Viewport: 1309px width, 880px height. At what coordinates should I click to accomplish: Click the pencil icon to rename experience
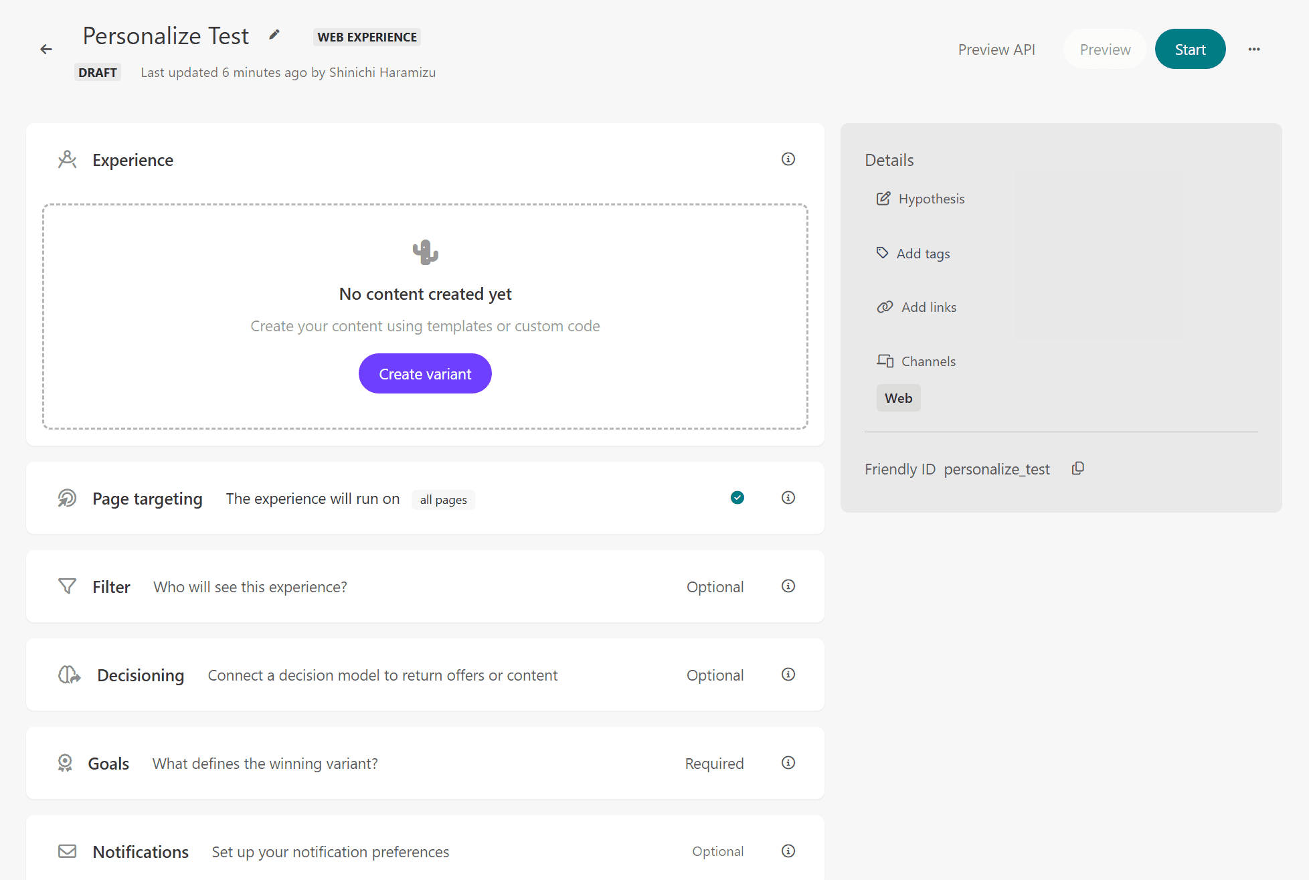(274, 35)
